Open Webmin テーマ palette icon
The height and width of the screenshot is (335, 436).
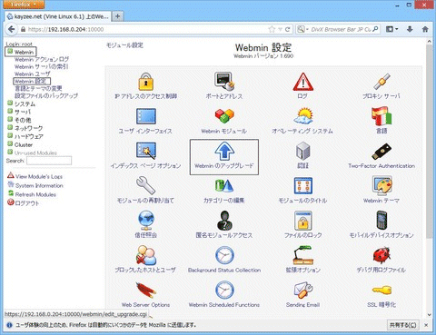[381, 185]
